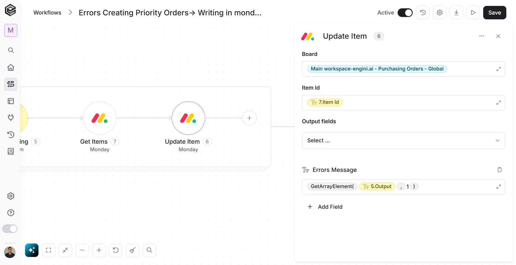Image resolution: width=516 pixels, height=265 pixels.
Task: Run the workflow with the play icon
Action: coord(473,13)
